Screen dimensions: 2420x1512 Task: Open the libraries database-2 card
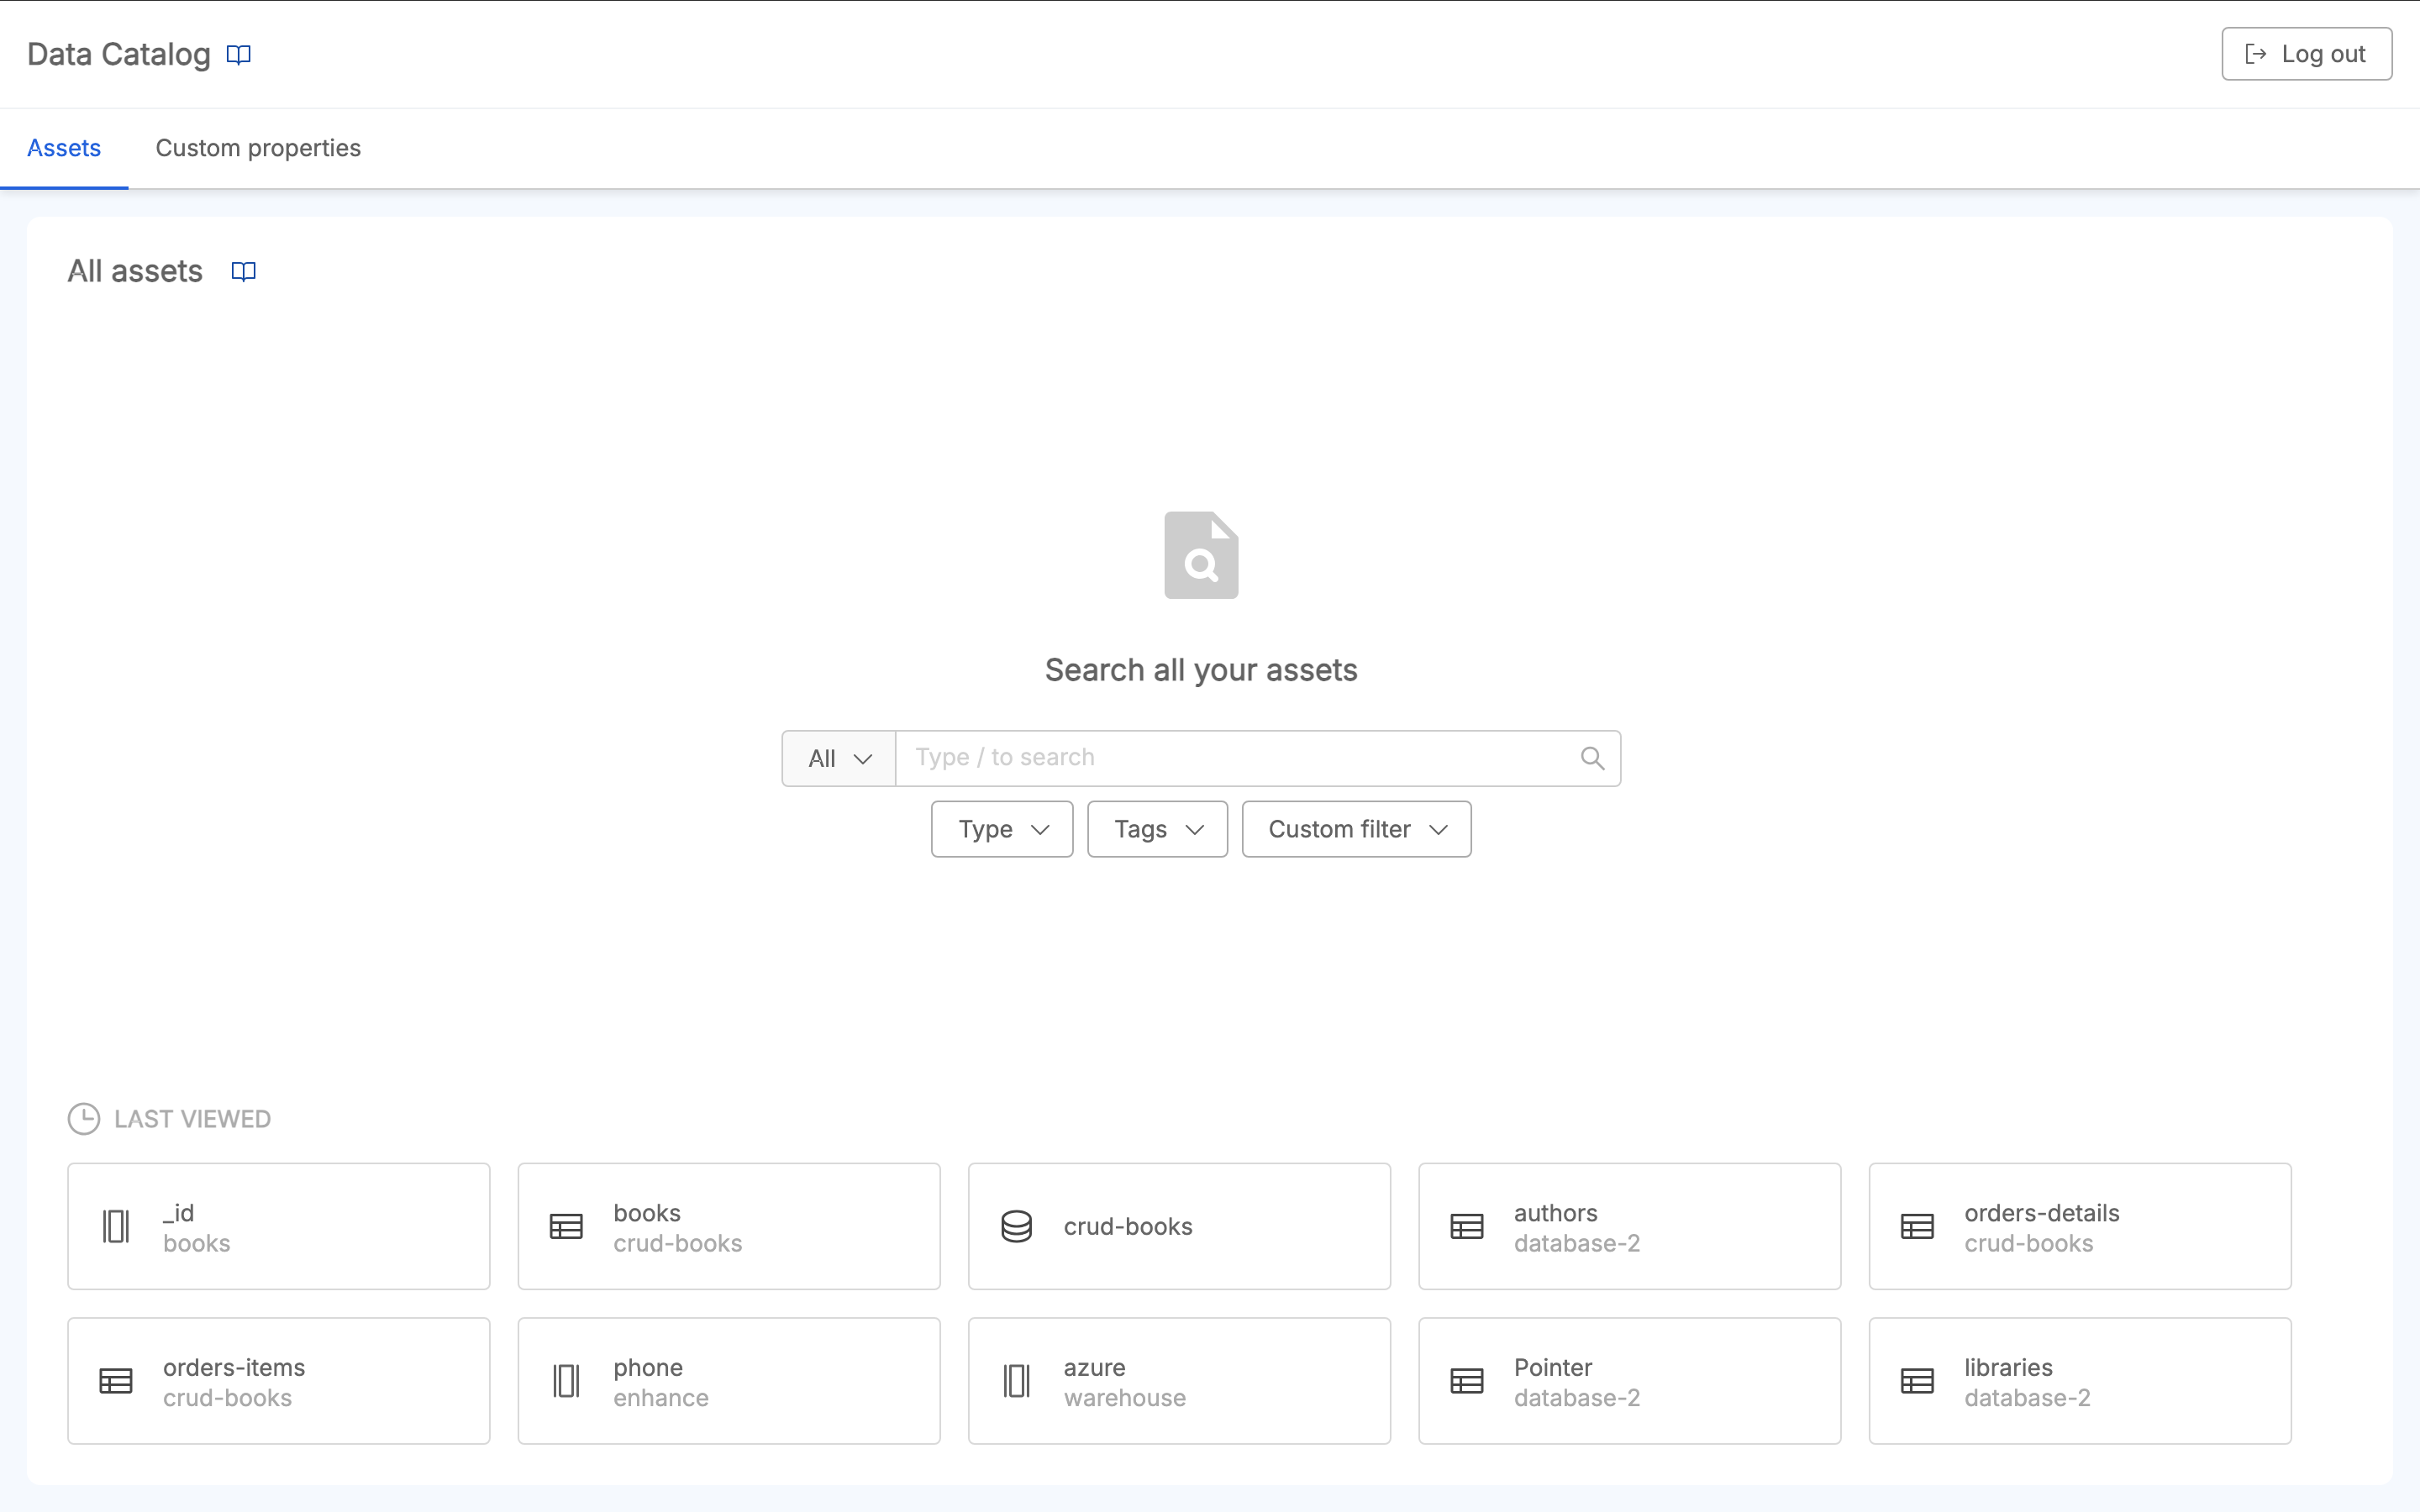pos(2080,1381)
